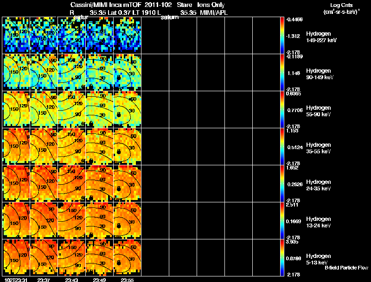Click the 35-55 keV panel at 23:49
The image size is (371, 282).
tap(99, 146)
